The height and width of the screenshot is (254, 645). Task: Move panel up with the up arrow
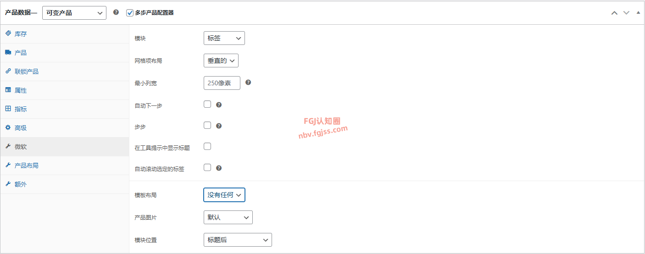pos(614,13)
